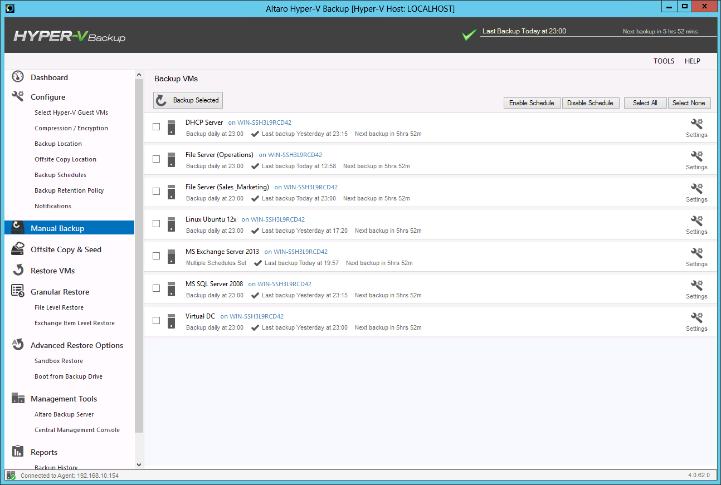
Task: Open the HELP menu
Action: tap(692, 61)
